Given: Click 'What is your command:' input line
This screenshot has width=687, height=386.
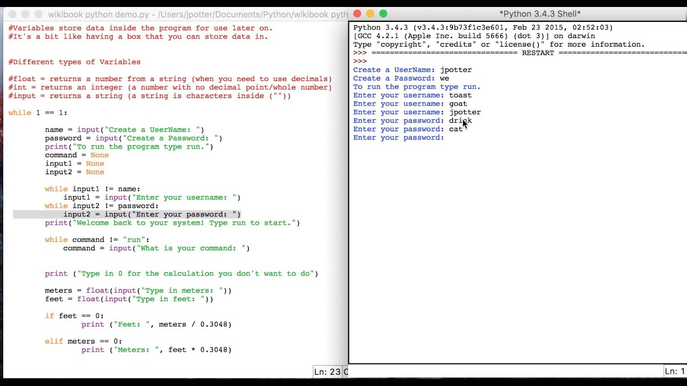Looking at the screenshot, I should 157,248.
